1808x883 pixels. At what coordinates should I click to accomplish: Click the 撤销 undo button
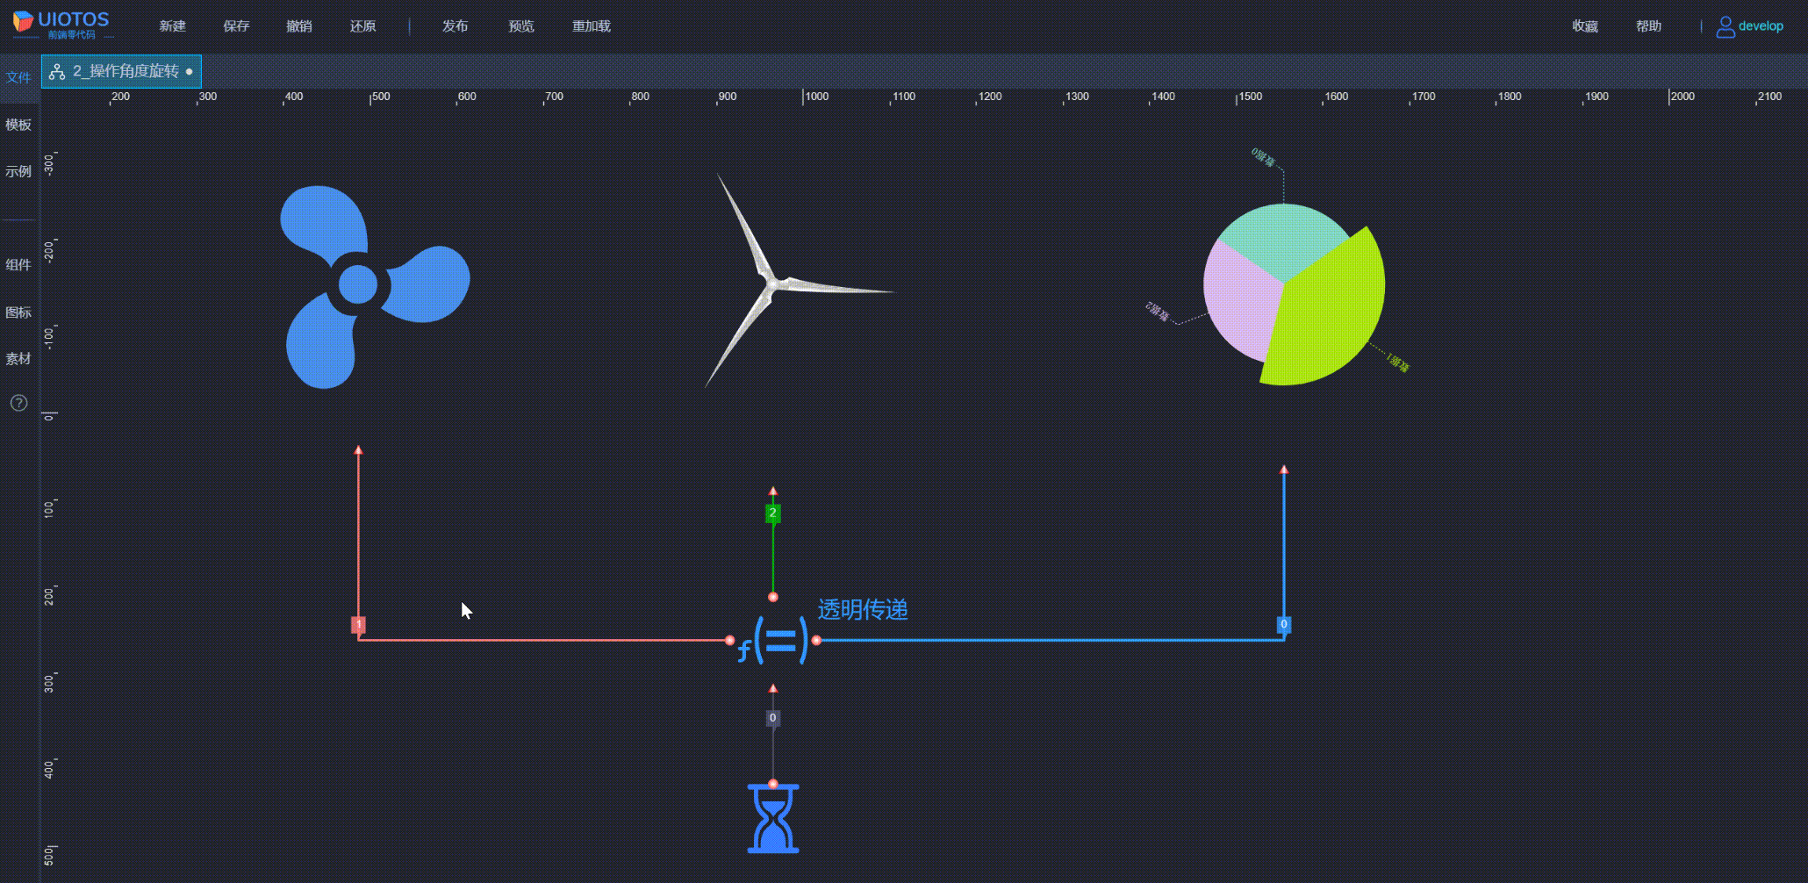[x=299, y=26]
